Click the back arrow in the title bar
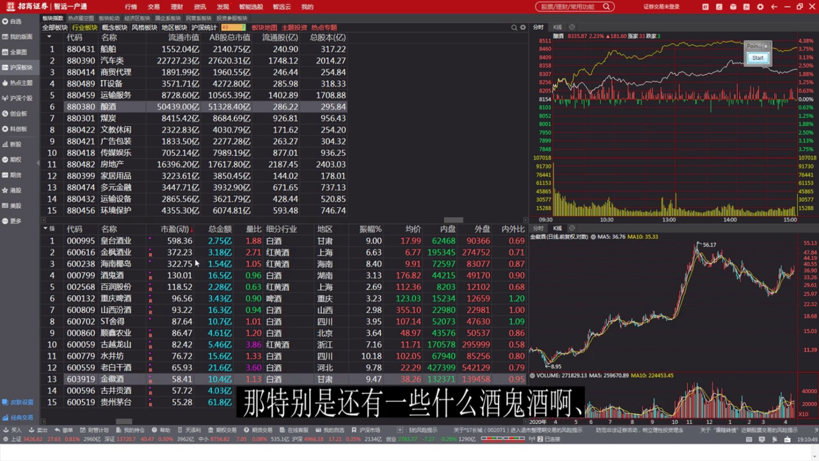 point(774,6)
